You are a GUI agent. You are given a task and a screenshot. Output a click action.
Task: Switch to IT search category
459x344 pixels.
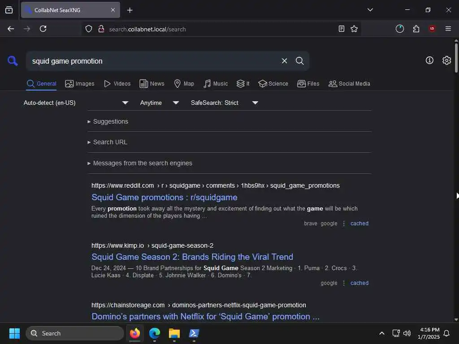click(x=243, y=84)
